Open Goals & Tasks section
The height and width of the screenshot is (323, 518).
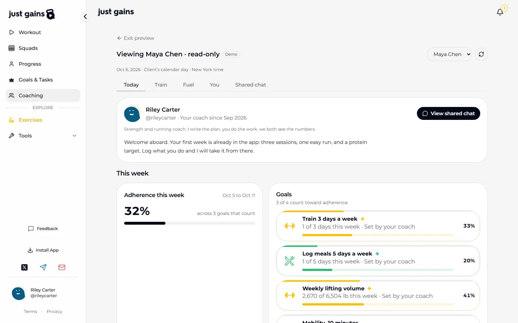[x=43, y=80]
